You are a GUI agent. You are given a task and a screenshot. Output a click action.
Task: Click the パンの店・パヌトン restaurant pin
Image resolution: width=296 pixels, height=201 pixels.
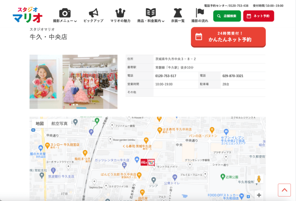click(212, 130)
